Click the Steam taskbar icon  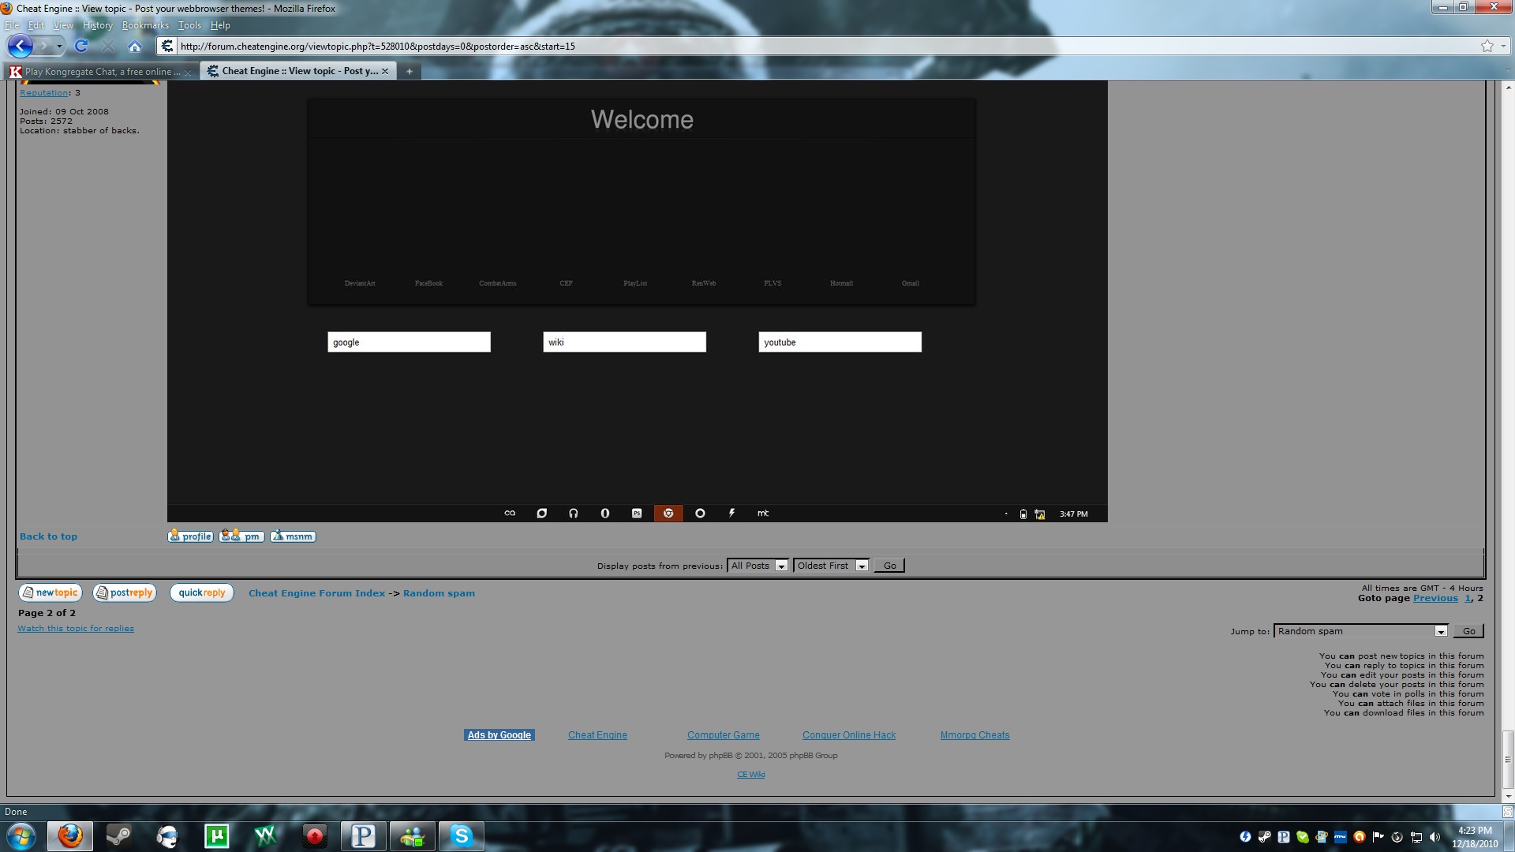119,835
